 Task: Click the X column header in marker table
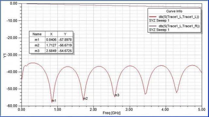click(x=51, y=34)
